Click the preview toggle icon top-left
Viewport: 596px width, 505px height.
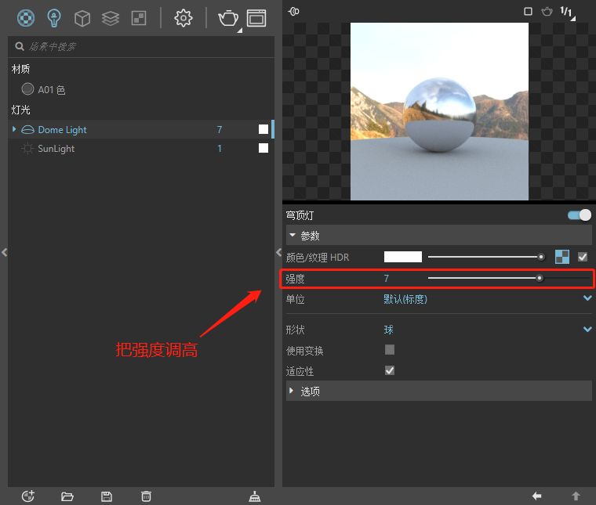293,12
